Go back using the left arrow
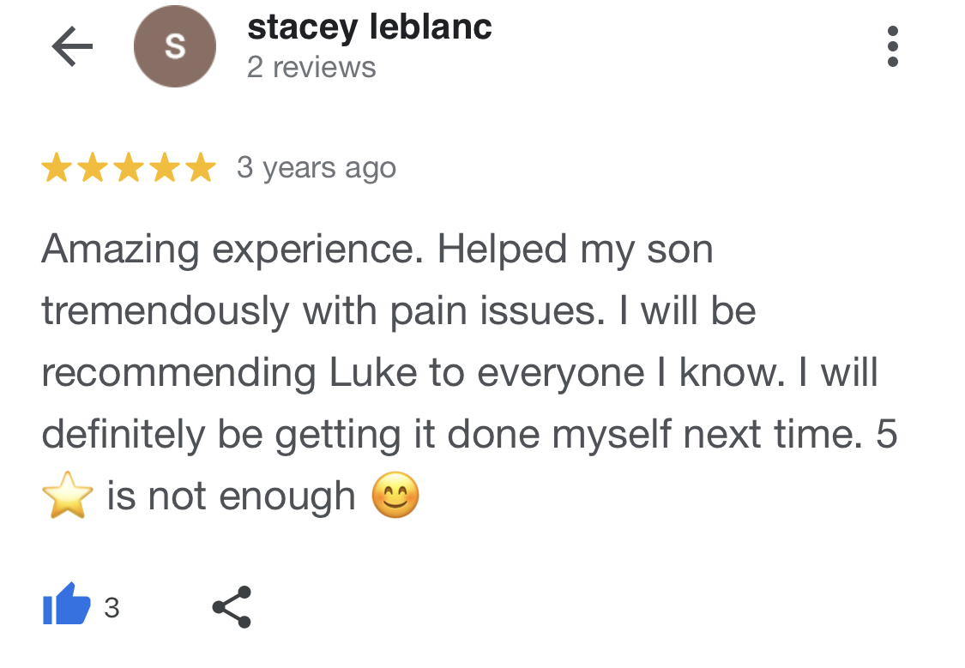Screen dimensions: 965x668 tap(72, 46)
